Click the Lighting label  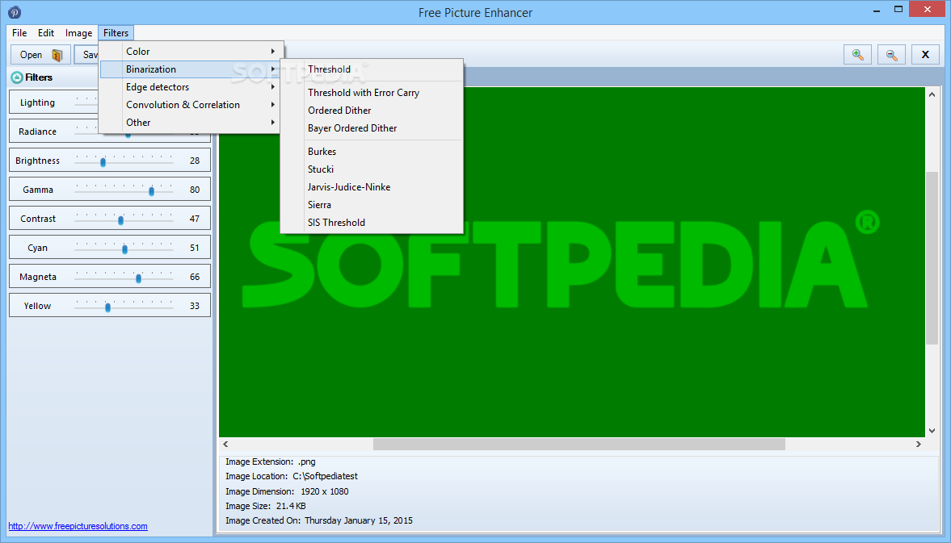[38, 102]
